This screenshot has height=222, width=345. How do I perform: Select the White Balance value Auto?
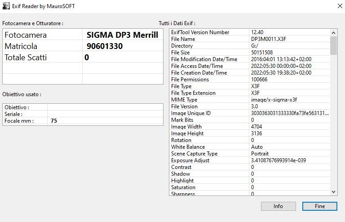point(257,147)
